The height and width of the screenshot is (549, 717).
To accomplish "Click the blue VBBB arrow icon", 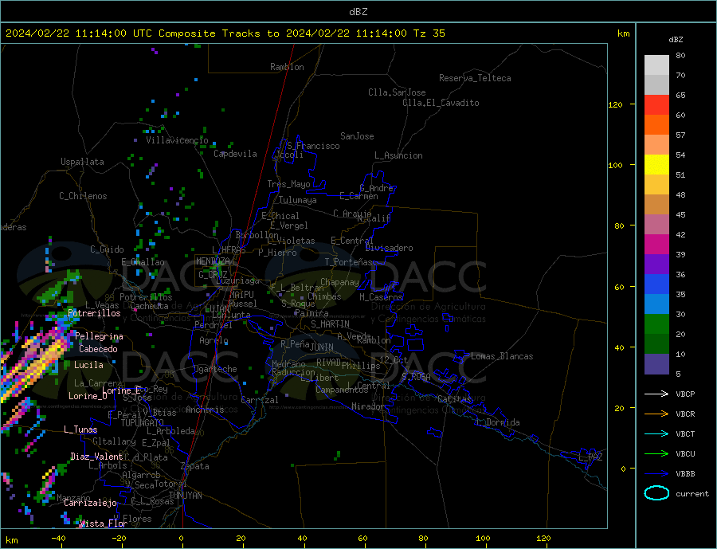I will tap(656, 473).
